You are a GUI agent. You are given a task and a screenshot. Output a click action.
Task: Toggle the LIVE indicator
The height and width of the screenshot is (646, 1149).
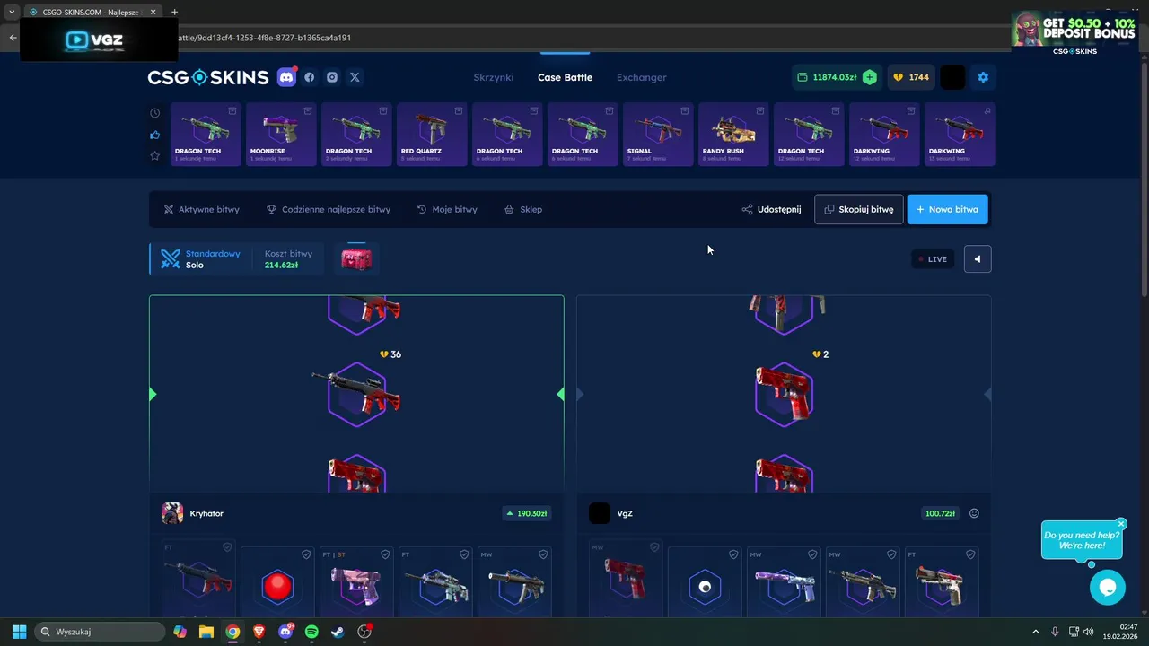pos(933,259)
